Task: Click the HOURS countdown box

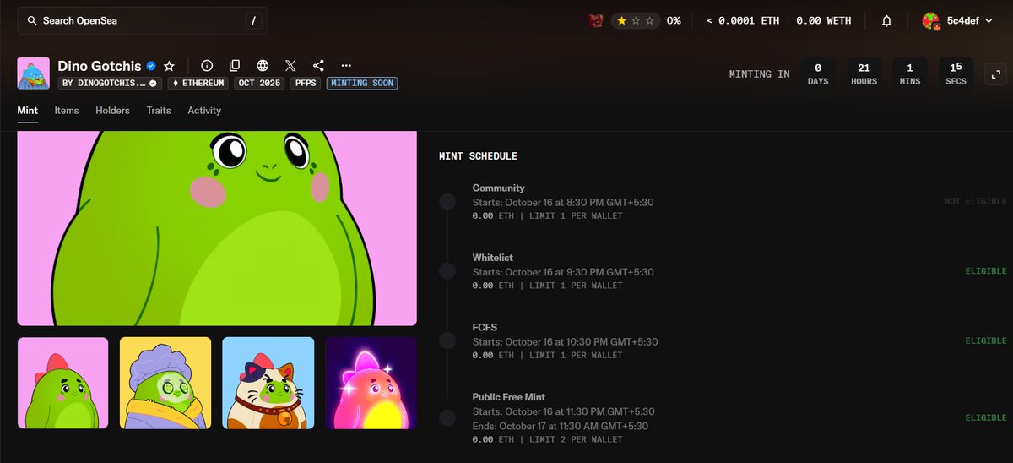Action: point(864,74)
